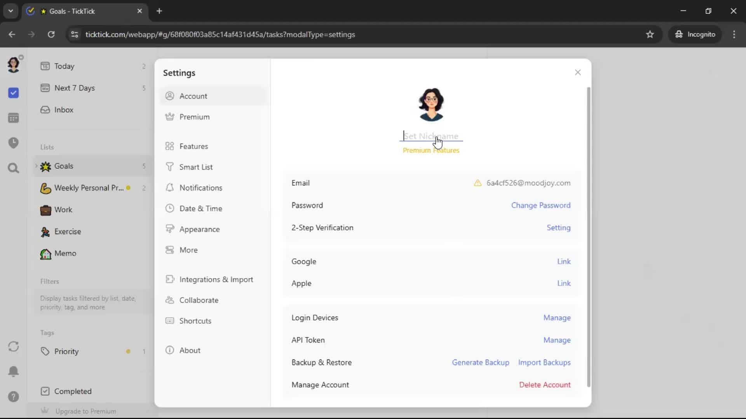Screen dimensions: 746x419
Task: Open the notifications bell in sidebar
Action: click(13, 371)
